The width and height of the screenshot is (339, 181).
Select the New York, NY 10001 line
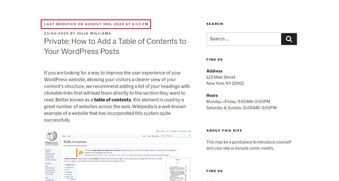click(225, 83)
